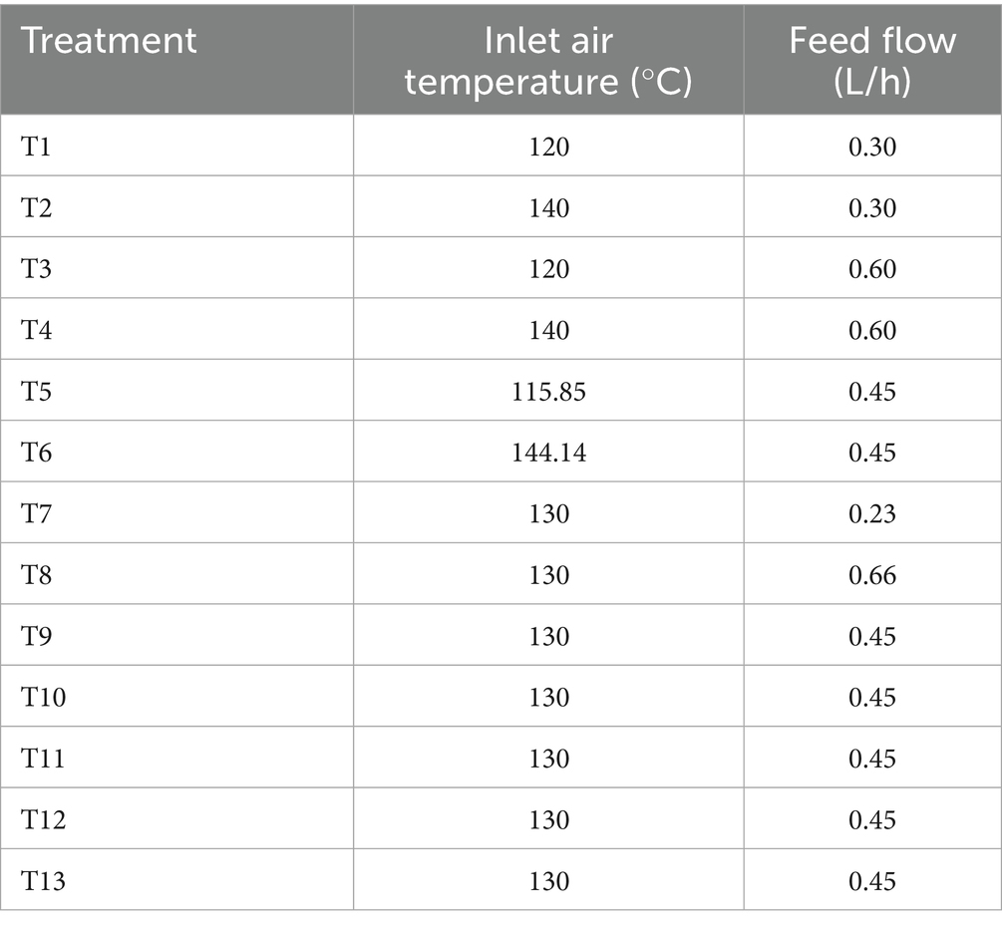Click the 0.23 feed flow value
Viewport: 1002px width, 928px height.
click(872, 514)
